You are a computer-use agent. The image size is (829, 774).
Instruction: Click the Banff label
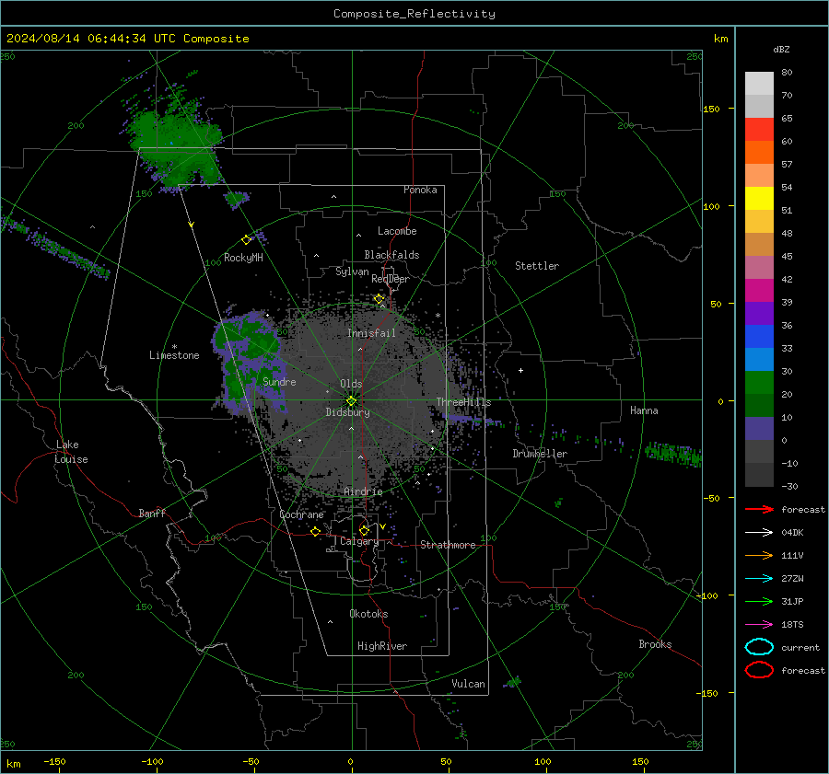[152, 513]
